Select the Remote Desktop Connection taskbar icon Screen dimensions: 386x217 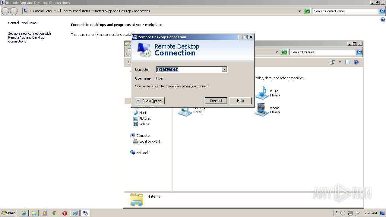[x=85, y=213]
